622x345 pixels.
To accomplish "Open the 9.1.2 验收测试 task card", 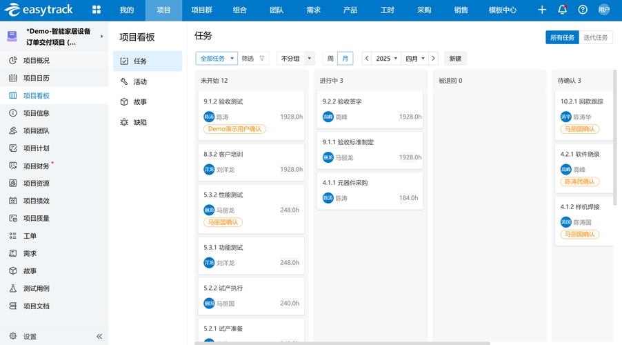I will pos(251,115).
